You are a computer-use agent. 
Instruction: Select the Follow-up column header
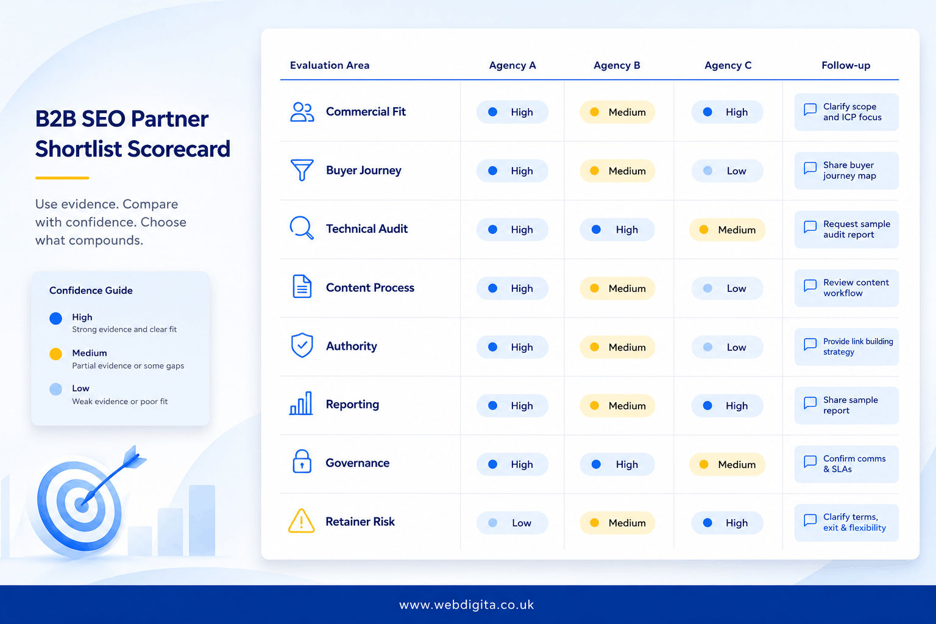click(846, 65)
